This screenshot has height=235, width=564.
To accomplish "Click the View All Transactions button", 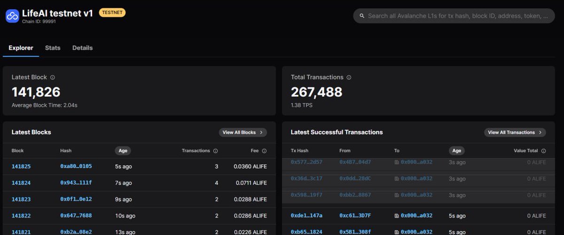I will (515, 133).
